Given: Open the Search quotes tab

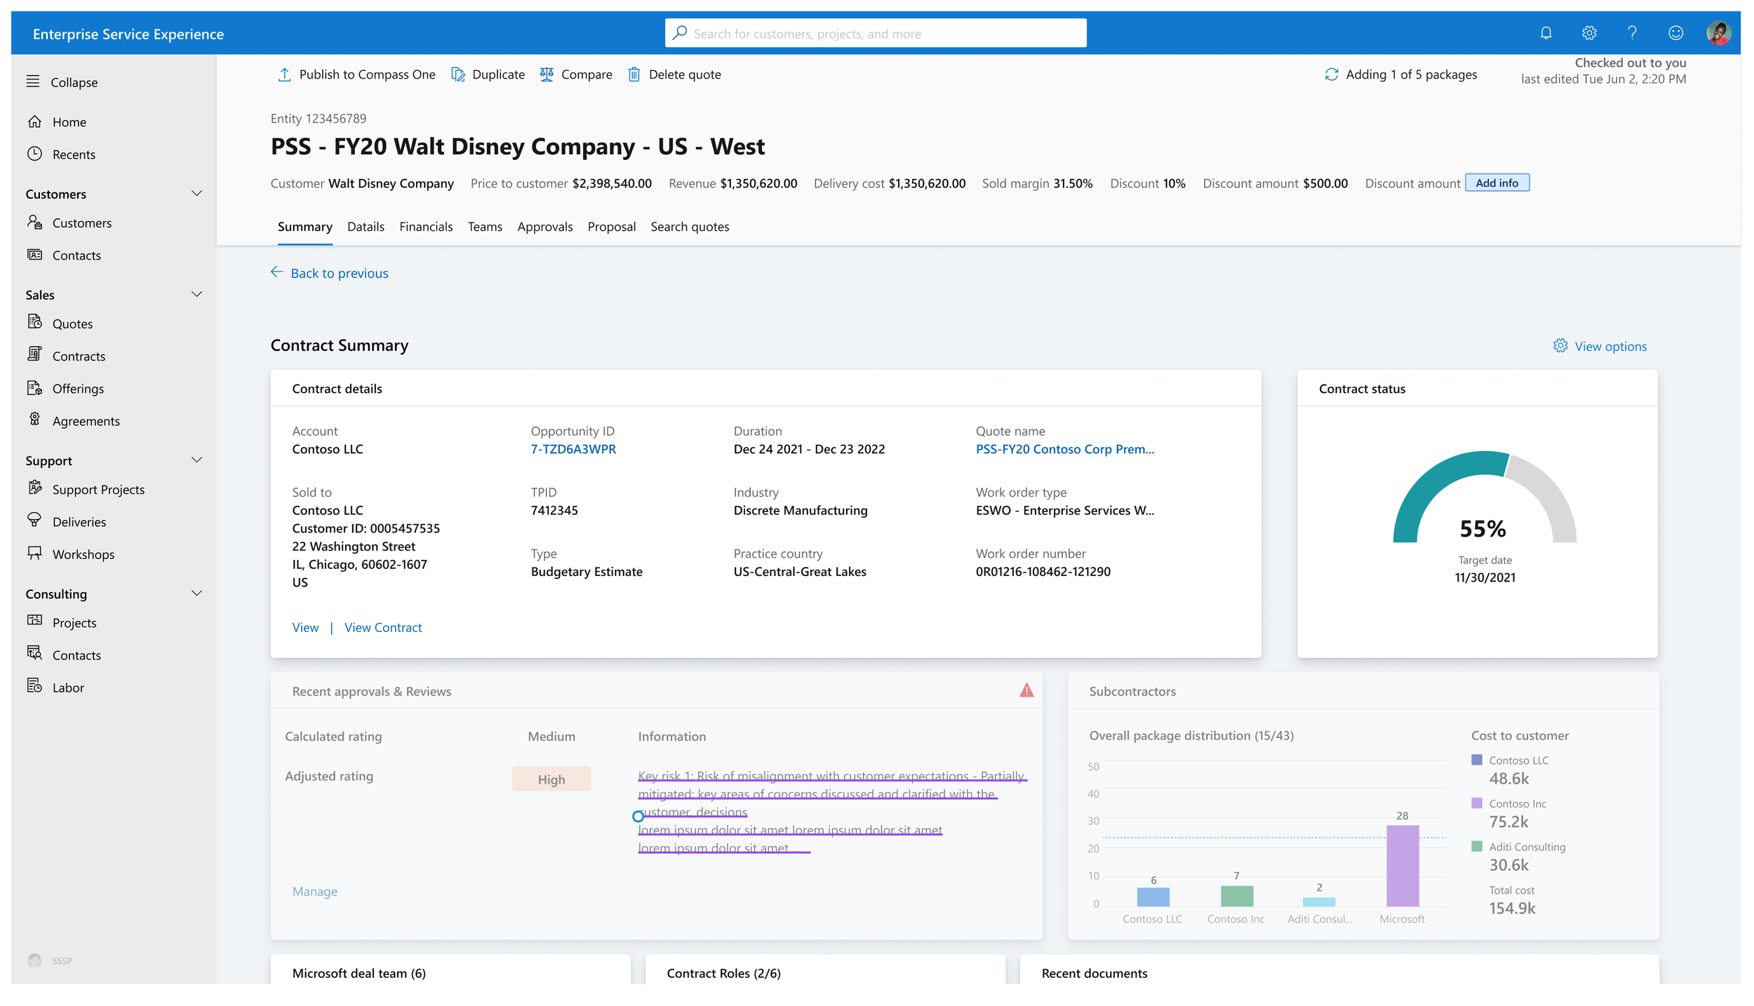Looking at the screenshot, I should pyautogui.click(x=690, y=227).
